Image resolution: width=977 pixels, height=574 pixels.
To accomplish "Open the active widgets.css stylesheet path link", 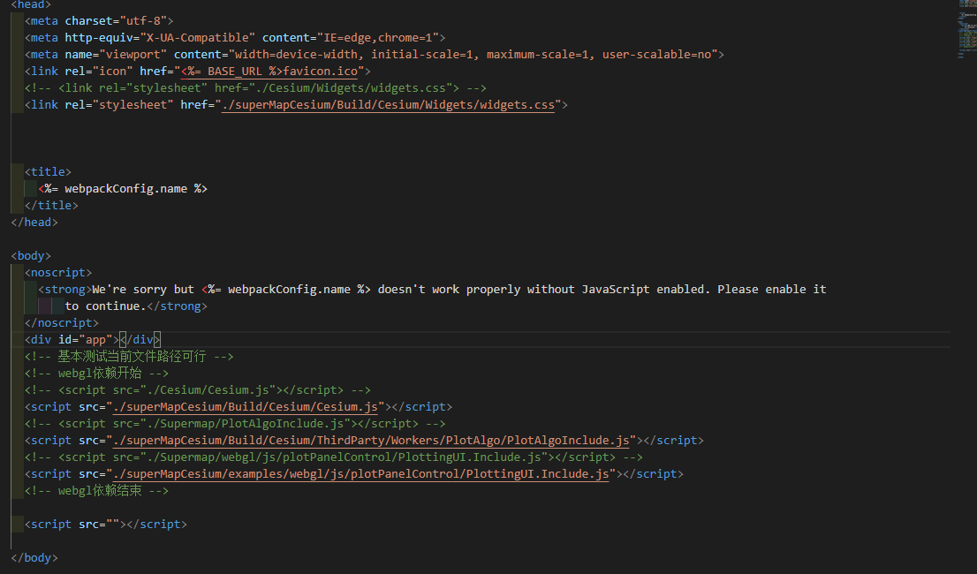I will click(388, 105).
